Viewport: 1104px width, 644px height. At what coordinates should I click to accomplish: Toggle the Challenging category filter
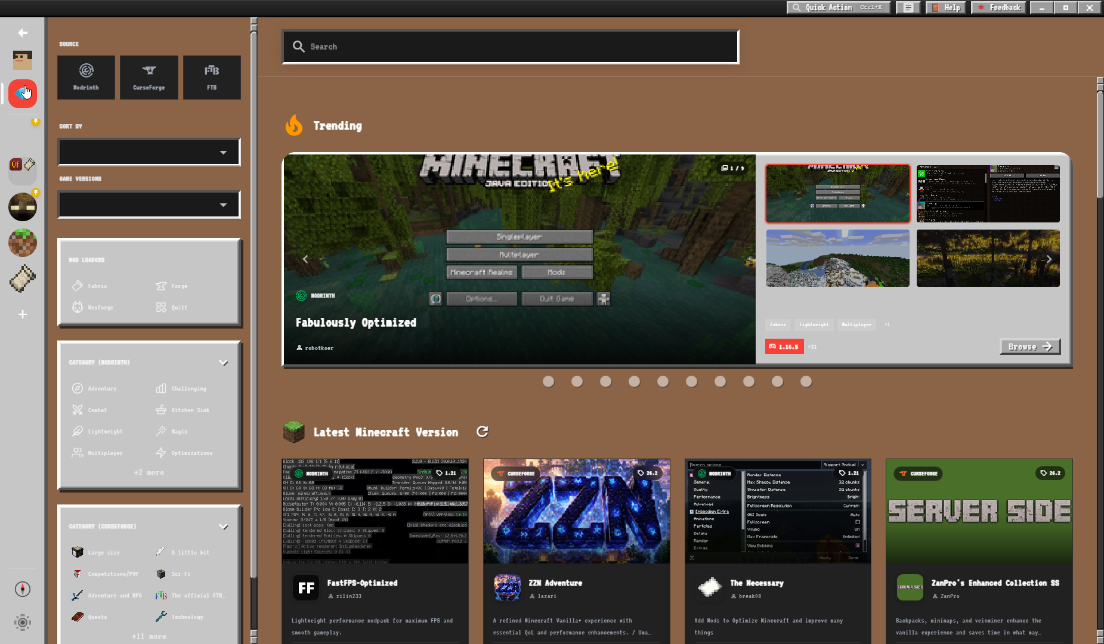181,389
